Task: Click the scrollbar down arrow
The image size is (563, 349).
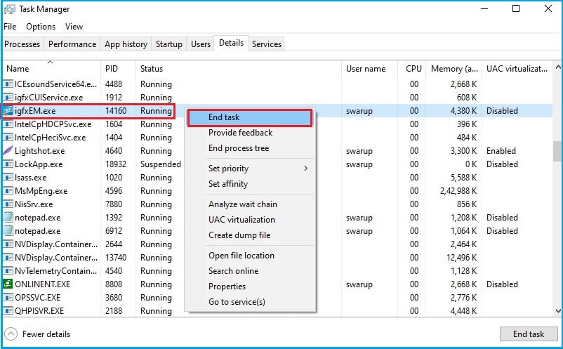Action: [x=557, y=311]
